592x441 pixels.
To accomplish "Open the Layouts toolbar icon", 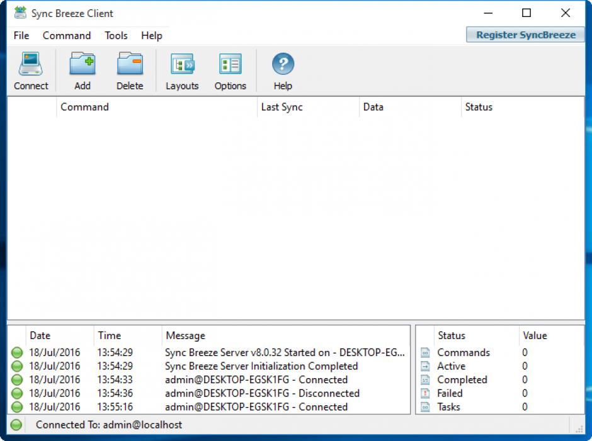I will pyautogui.click(x=182, y=65).
